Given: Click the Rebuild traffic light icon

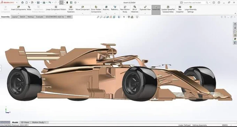Looking at the screenshot, I should pyautogui.click(x=67, y=2).
